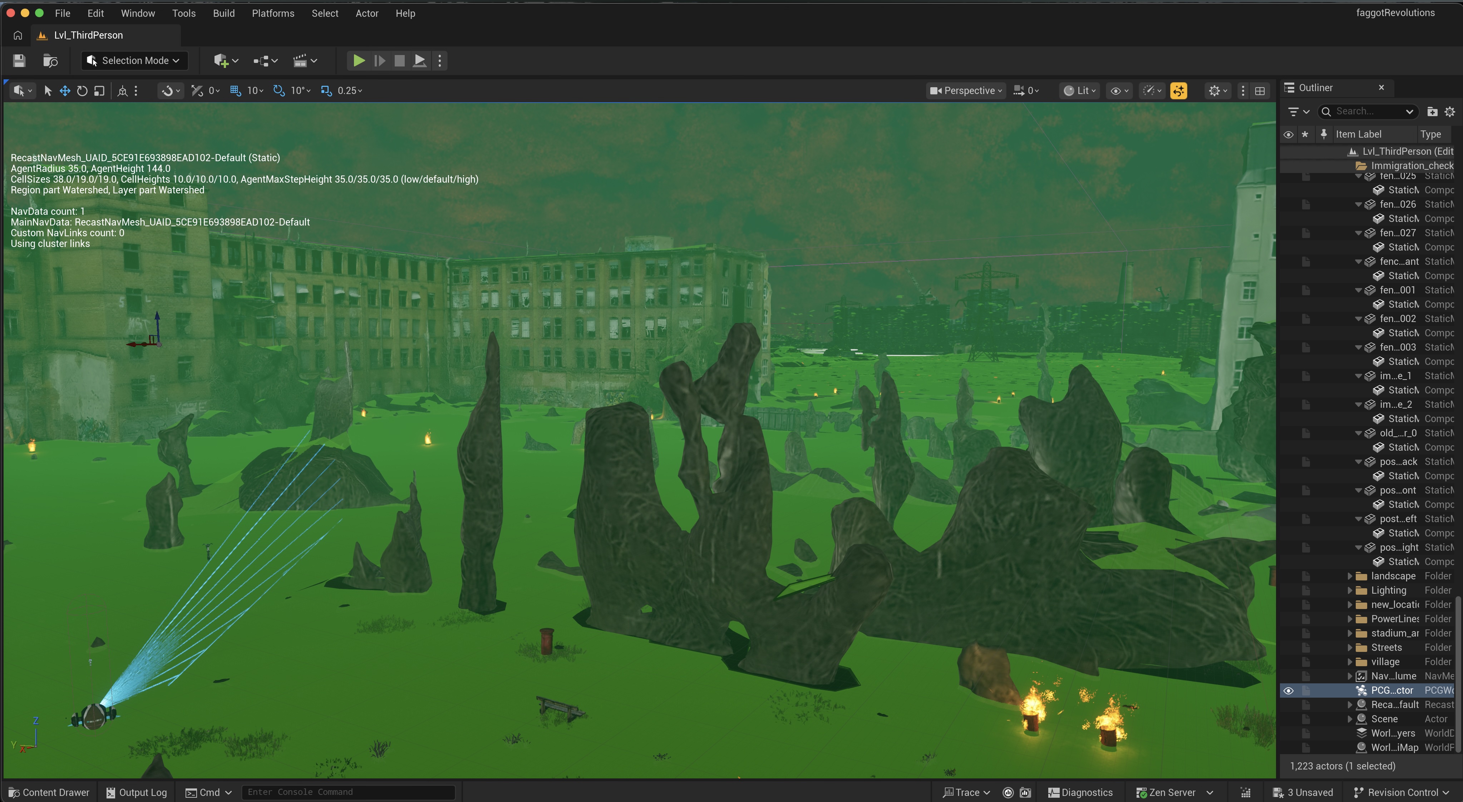Open the Tools menu
The image size is (1463, 802).
(x=184, y=13)
